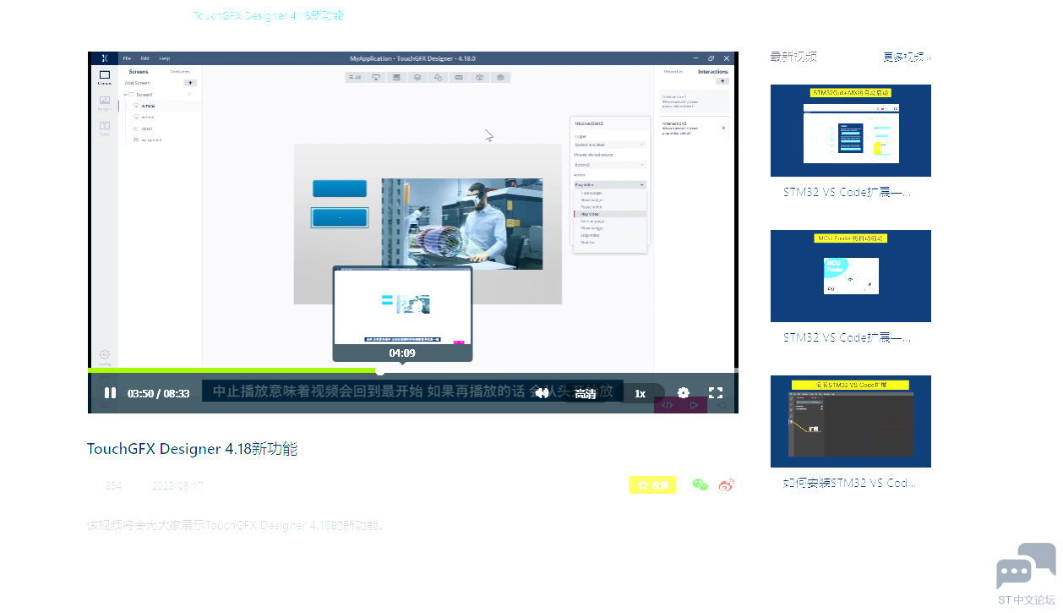Open the MCU Finder将自动启动 video thumbnail
This screenshot has width=1063, height=613.
[851, 276]
